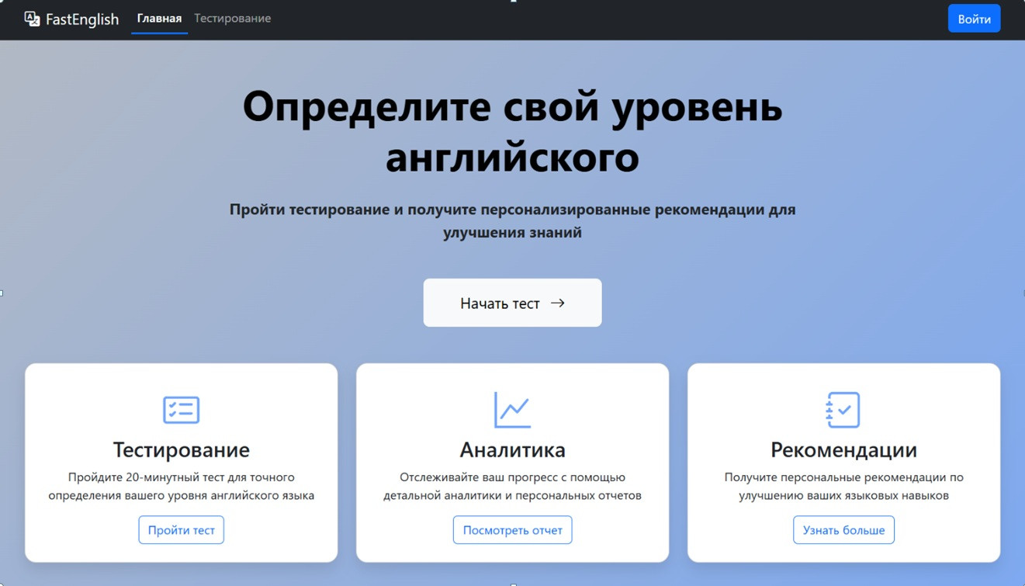Click the right arrow icon in Начать тест
1025x586 pixels.
pyautogui.click(x=557, y=303)
